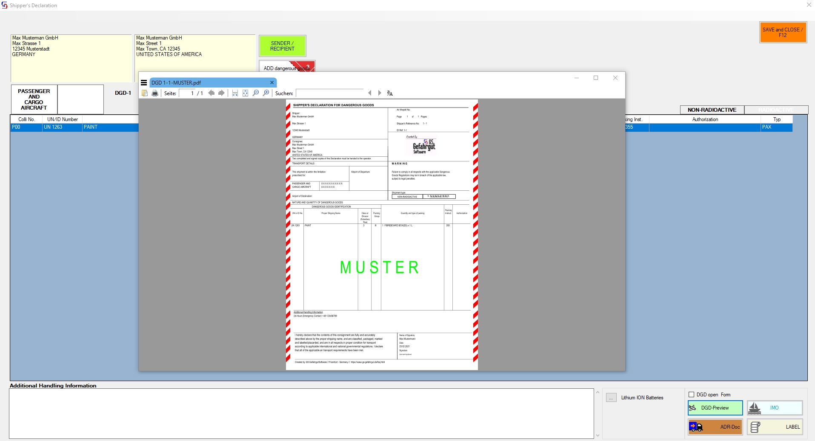
Task: Find next search result arrow
Action: [x=380, y=93]
